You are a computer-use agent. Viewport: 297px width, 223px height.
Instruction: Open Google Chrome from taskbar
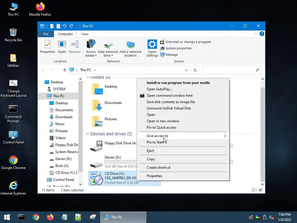click(36, 217)
